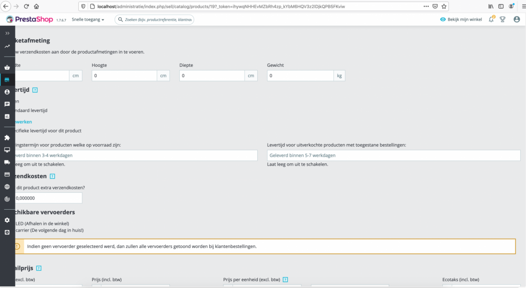
Task: Open Shop Parameters gear icon in sidebar
Action: click(x=7, y=220)
